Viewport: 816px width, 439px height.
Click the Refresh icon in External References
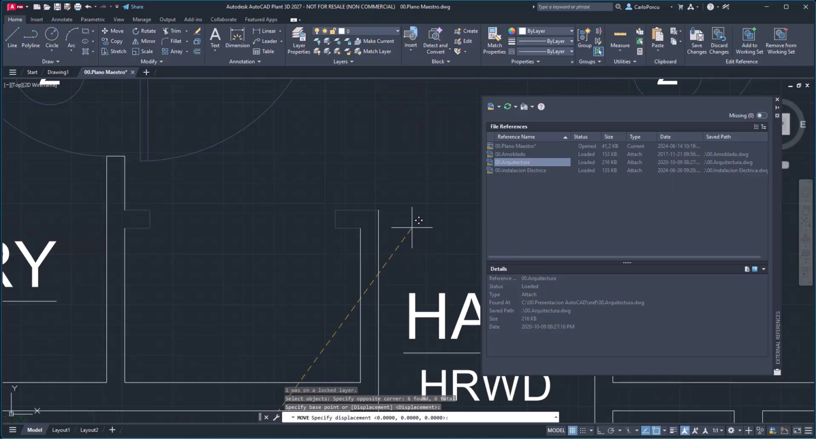[507, 107]
